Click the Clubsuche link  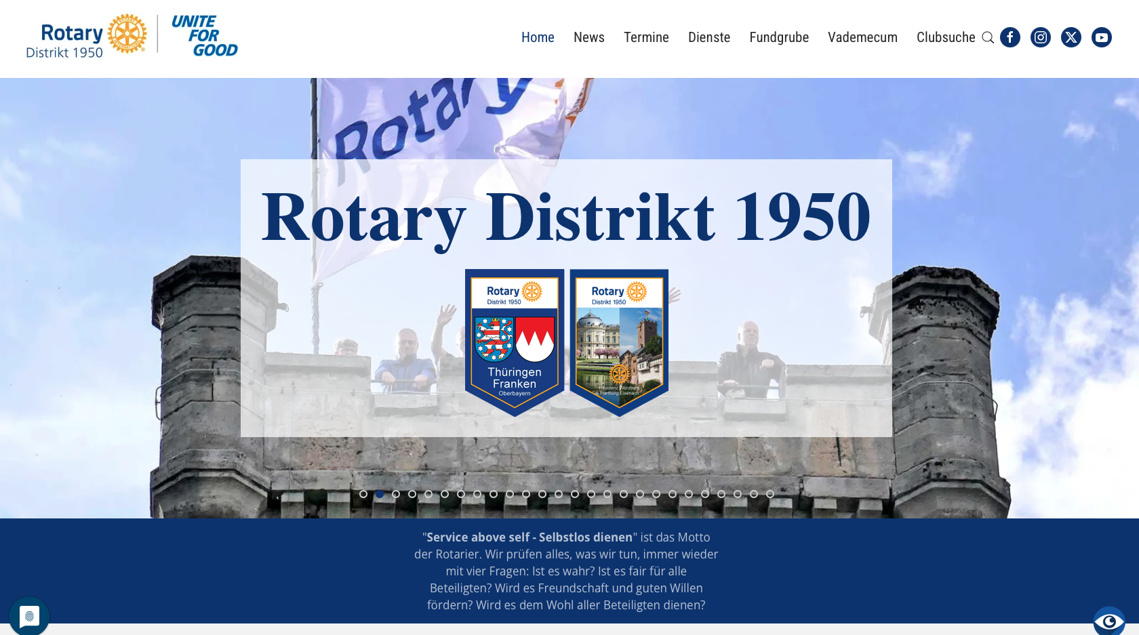click(945, 37)
